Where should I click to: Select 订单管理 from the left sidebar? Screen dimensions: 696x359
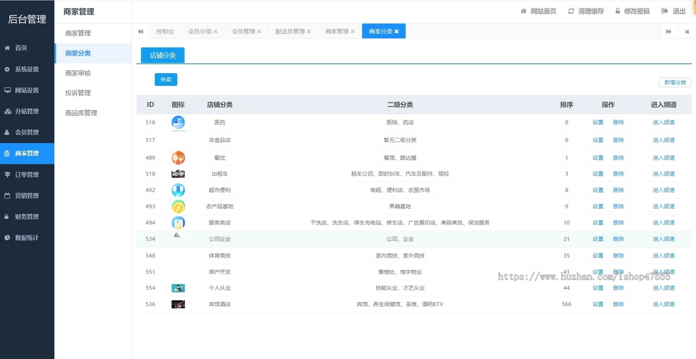click(27, 174)
